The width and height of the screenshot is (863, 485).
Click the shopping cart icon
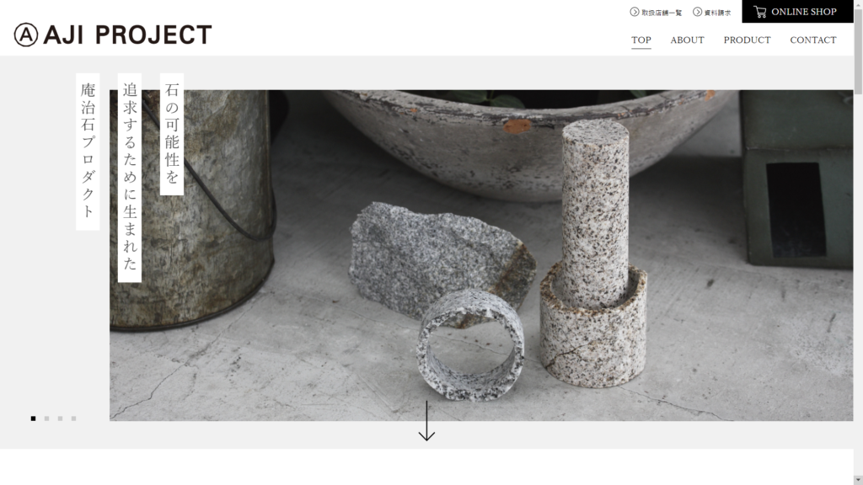click(x=760, y=12)
